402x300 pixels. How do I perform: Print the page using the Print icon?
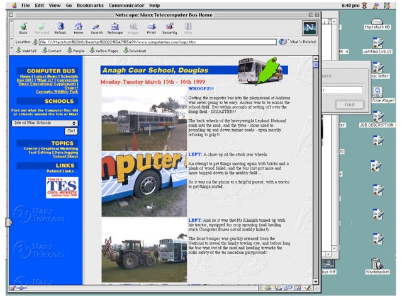pyautogui.click(x=152, y=27)
